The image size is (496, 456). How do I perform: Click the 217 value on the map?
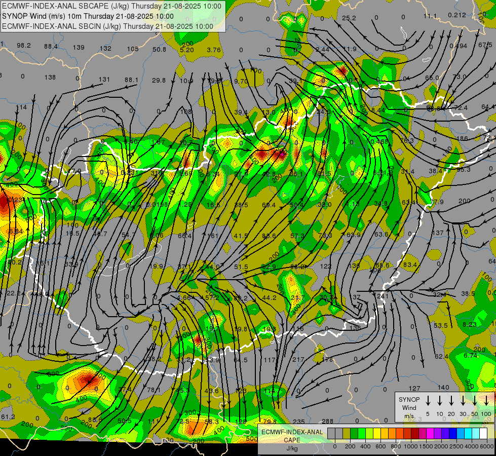(x=298, y=360)
